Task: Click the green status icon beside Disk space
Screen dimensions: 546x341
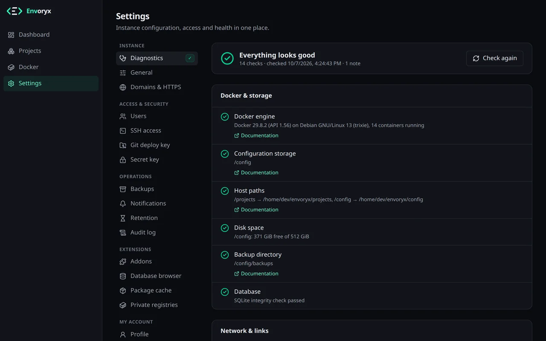Action: coord(225,228)
